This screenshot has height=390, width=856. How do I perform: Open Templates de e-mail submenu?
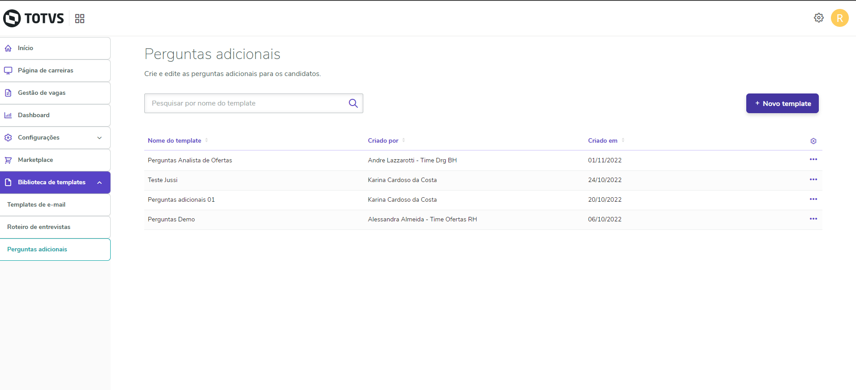55,205
